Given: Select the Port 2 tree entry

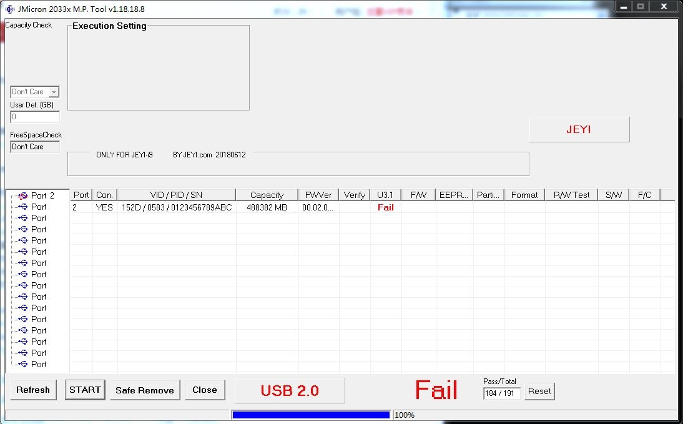Looking at the screenshot, I should click(42, 195).
